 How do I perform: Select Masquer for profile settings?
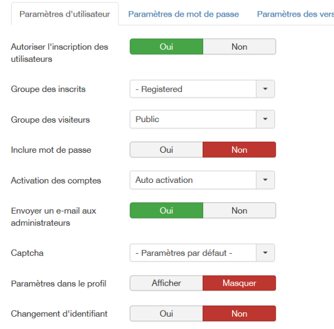(239, 283)
